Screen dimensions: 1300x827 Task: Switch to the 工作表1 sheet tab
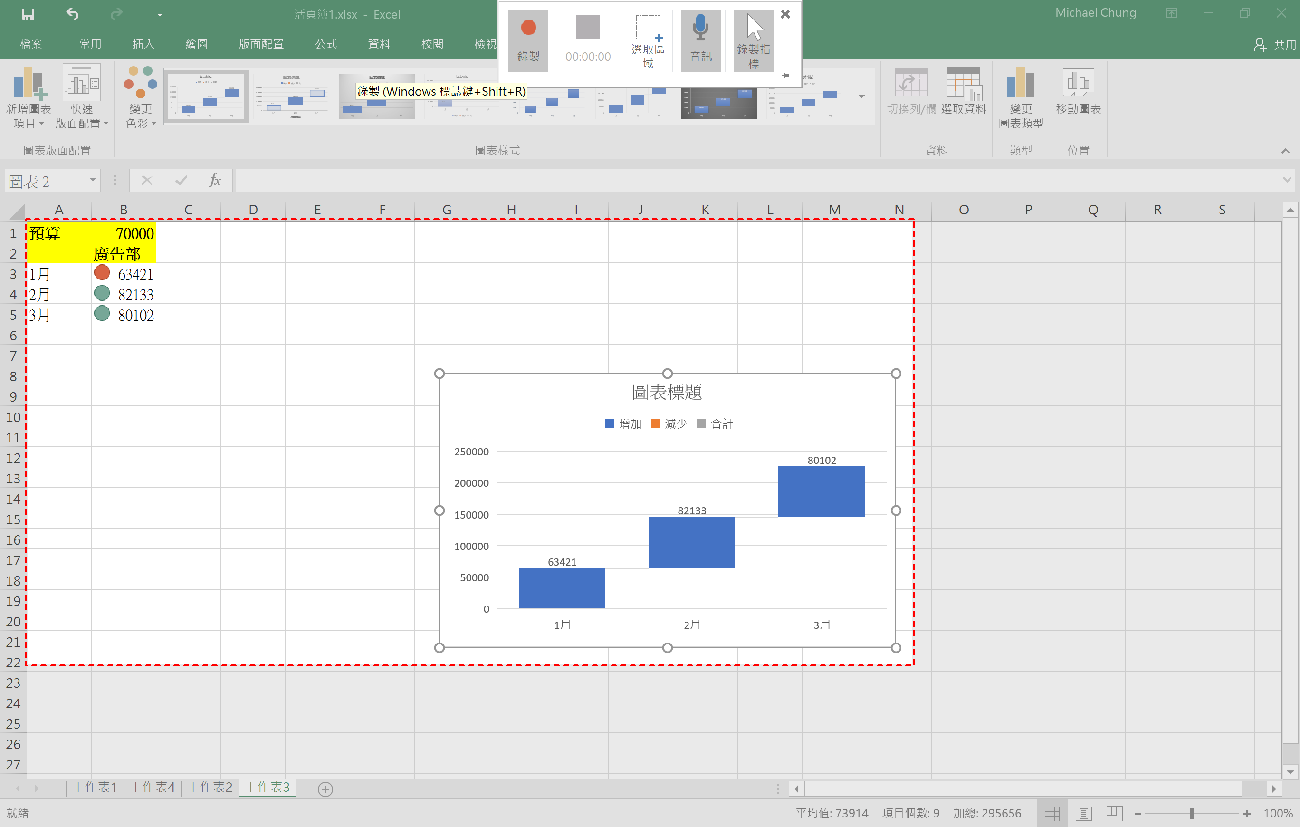(x=95, y=787)
